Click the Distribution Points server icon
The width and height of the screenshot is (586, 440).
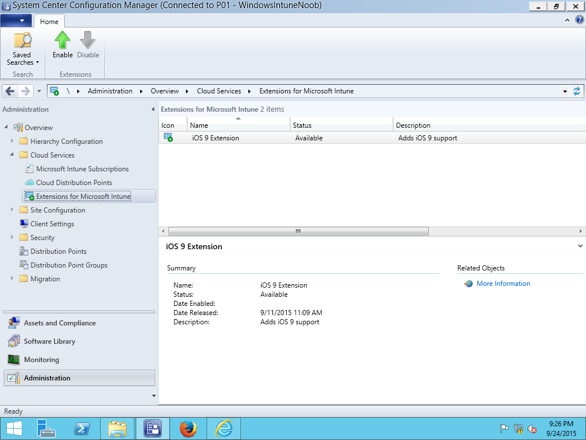(24, 251)
